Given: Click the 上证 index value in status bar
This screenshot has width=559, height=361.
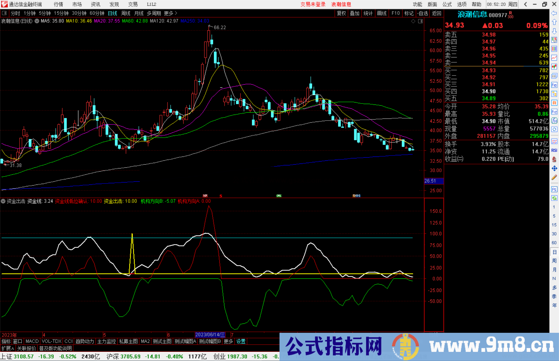Looking at the screenshot, I should (24, 356).
